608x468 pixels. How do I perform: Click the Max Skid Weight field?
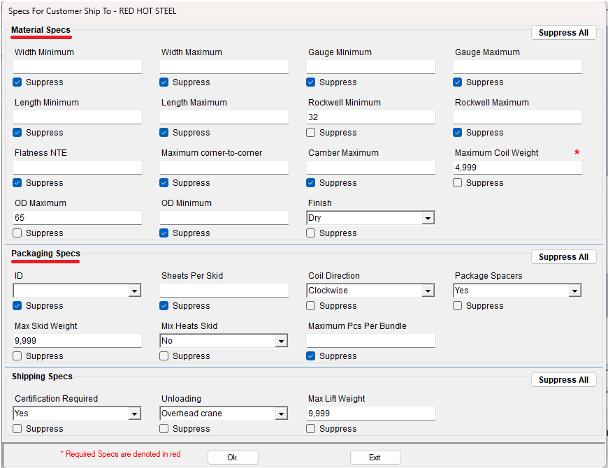[x=78, y=341]
